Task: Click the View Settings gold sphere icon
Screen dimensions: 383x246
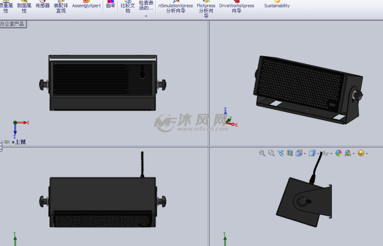Action: pos(361,153)
